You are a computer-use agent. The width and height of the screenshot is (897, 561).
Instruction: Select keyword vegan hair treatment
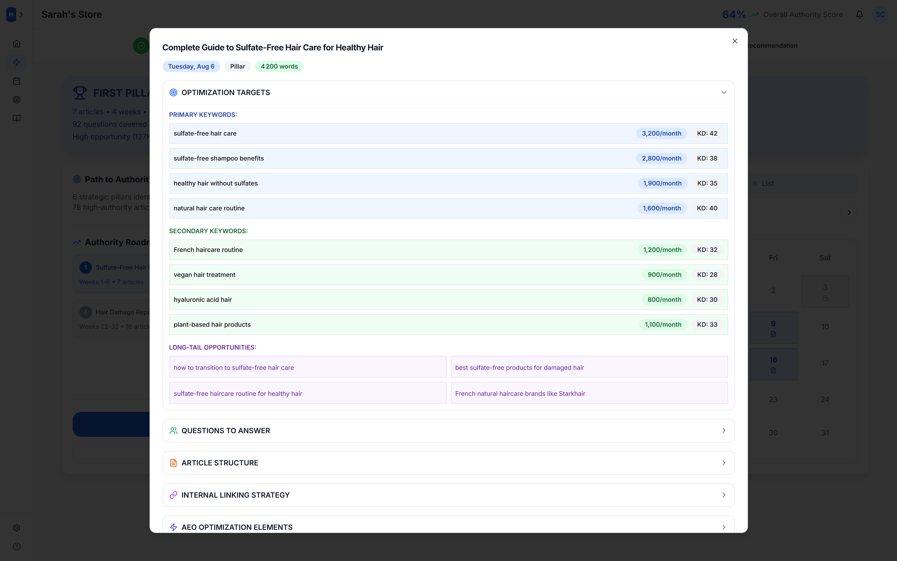pos(448,275)
